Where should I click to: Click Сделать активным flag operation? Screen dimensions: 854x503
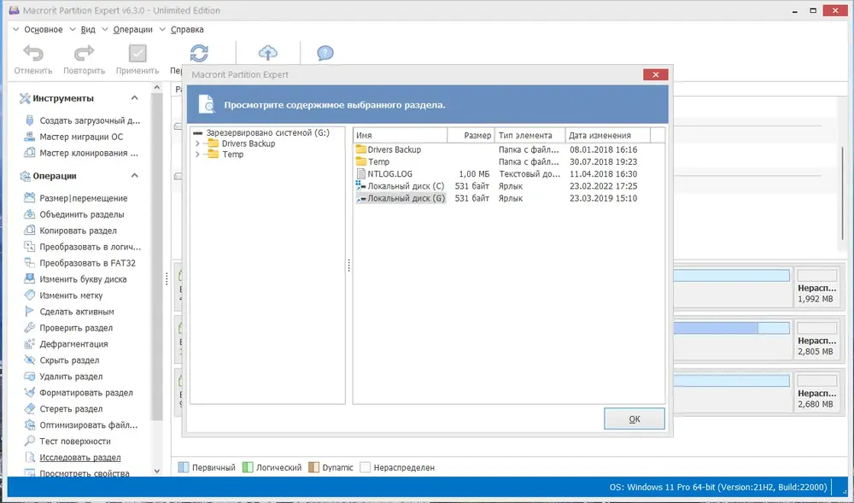click(x=77, y=312)
